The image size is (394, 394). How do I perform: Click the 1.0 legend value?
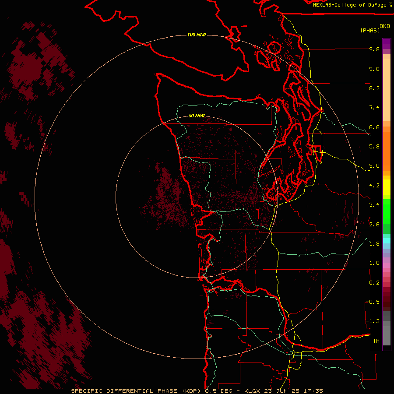coord(374,263)
